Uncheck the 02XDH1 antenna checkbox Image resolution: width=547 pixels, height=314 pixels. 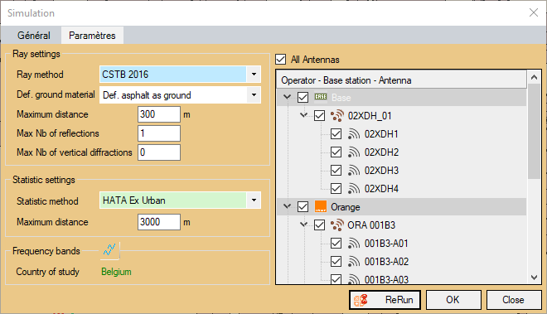(336, 133)
